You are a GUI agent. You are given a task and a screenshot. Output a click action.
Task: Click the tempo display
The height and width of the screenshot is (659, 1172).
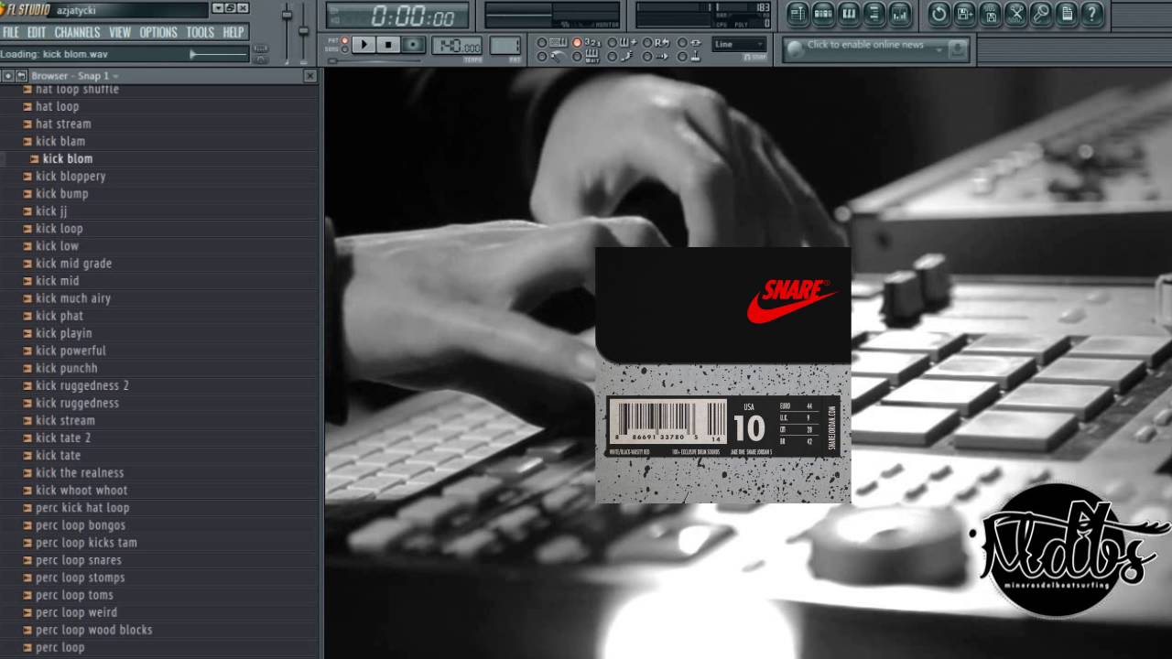pyautogui.click(x=457, y=46)
